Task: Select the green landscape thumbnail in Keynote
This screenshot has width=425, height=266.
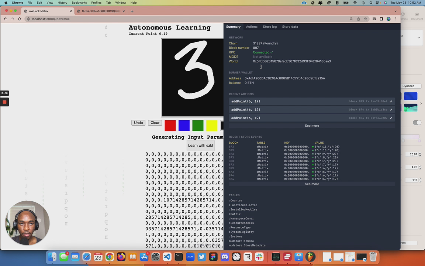Action: point(411,108)
